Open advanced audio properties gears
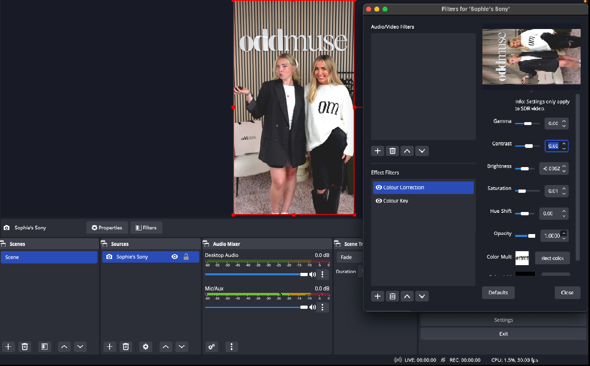 [212, 347]
